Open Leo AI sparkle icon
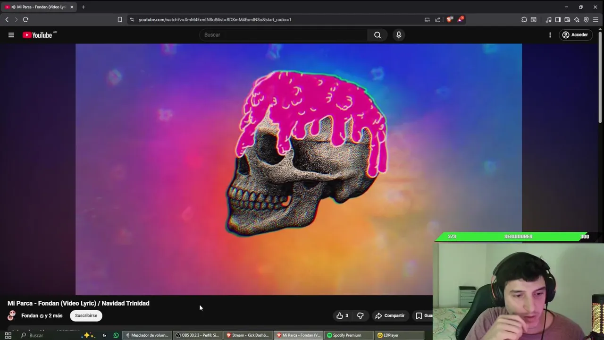The height and width of the screenshot is (340, 604). [577, 19]
